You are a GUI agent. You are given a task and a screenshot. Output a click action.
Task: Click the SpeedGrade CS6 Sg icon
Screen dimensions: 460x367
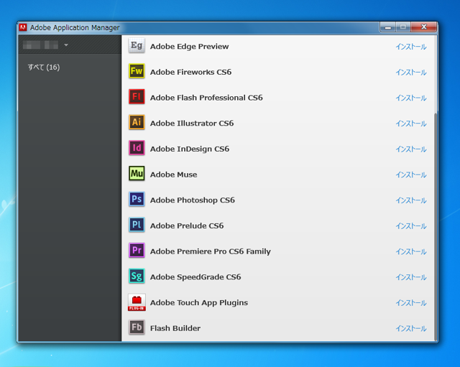pos(137,276)
